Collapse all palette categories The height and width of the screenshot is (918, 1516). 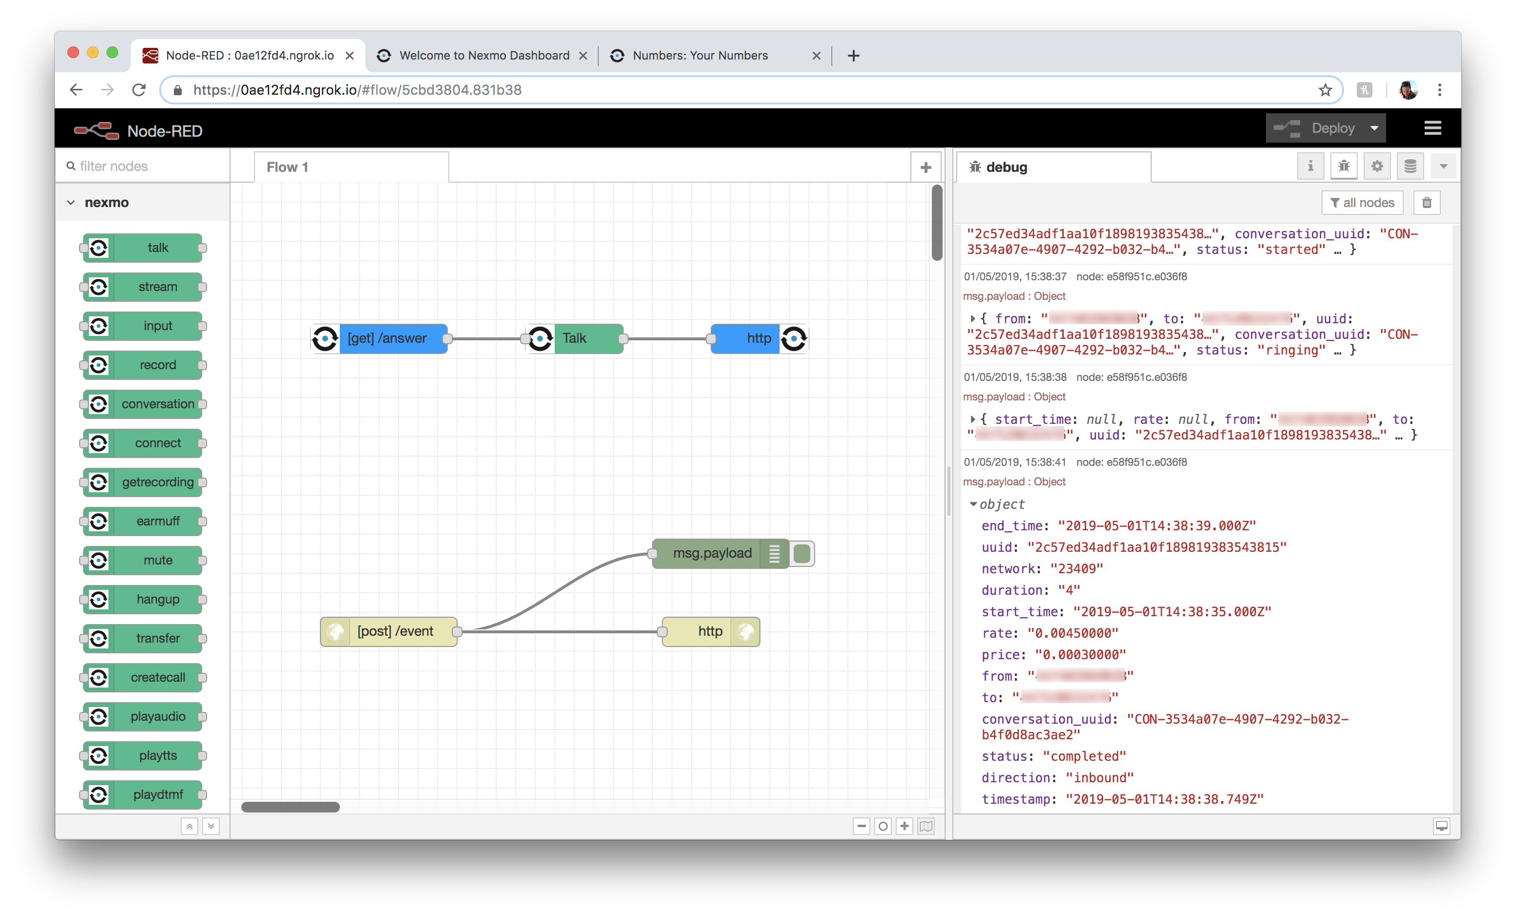click(x=189, y=826)
